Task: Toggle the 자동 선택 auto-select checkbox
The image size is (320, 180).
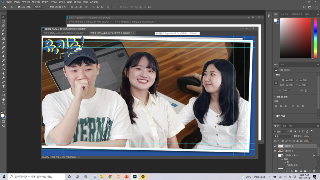Action: [x=19, y=7]
